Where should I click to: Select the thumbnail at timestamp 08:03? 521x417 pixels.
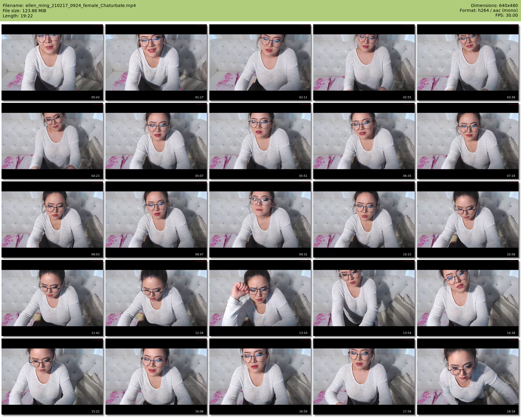point(52,219)
